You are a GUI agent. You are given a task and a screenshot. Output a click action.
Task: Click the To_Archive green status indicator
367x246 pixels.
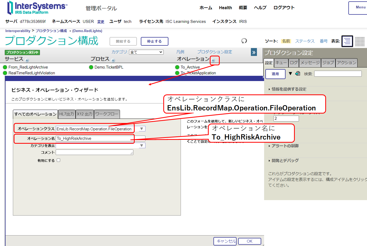coord(177,67)
